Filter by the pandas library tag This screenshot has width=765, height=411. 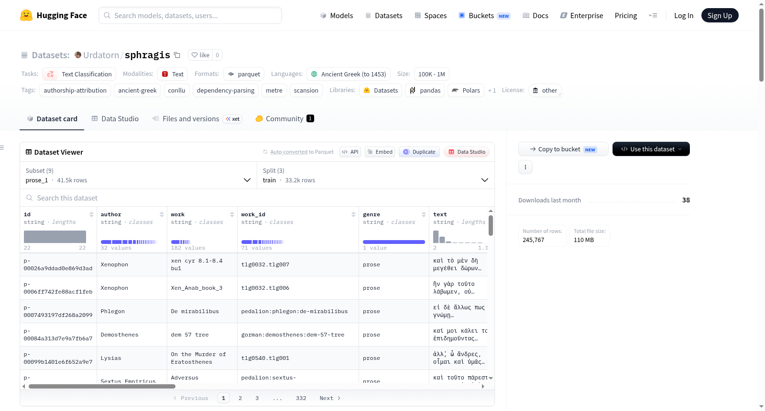pos(425,90)
